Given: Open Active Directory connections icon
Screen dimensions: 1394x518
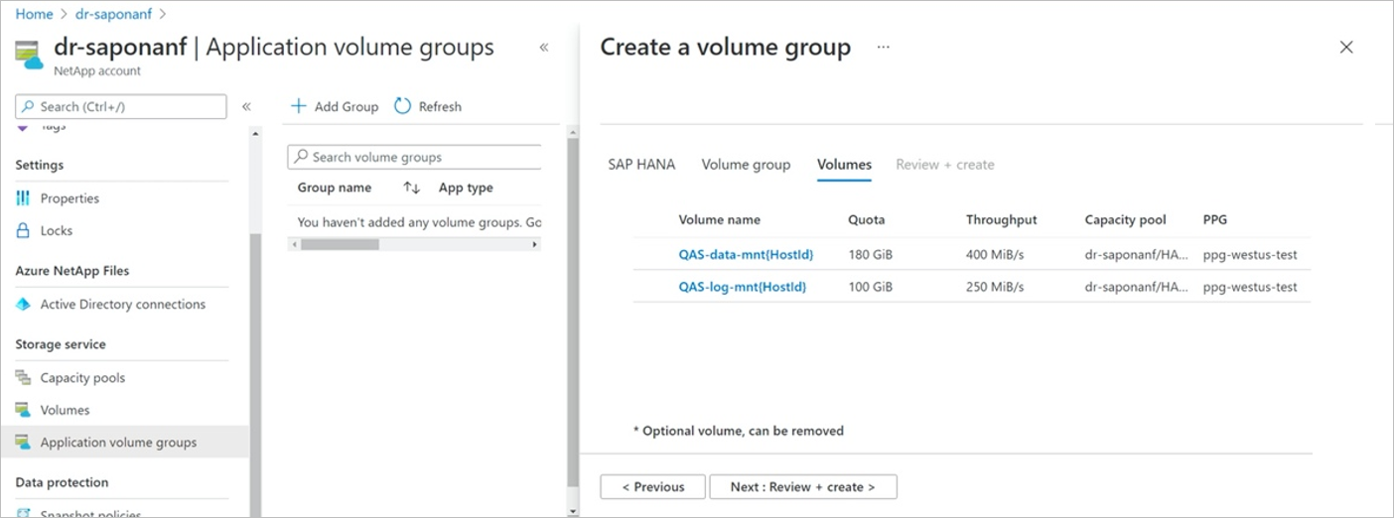Looking at the screenshot, I should pyautogui.click(x=23, y=305).
